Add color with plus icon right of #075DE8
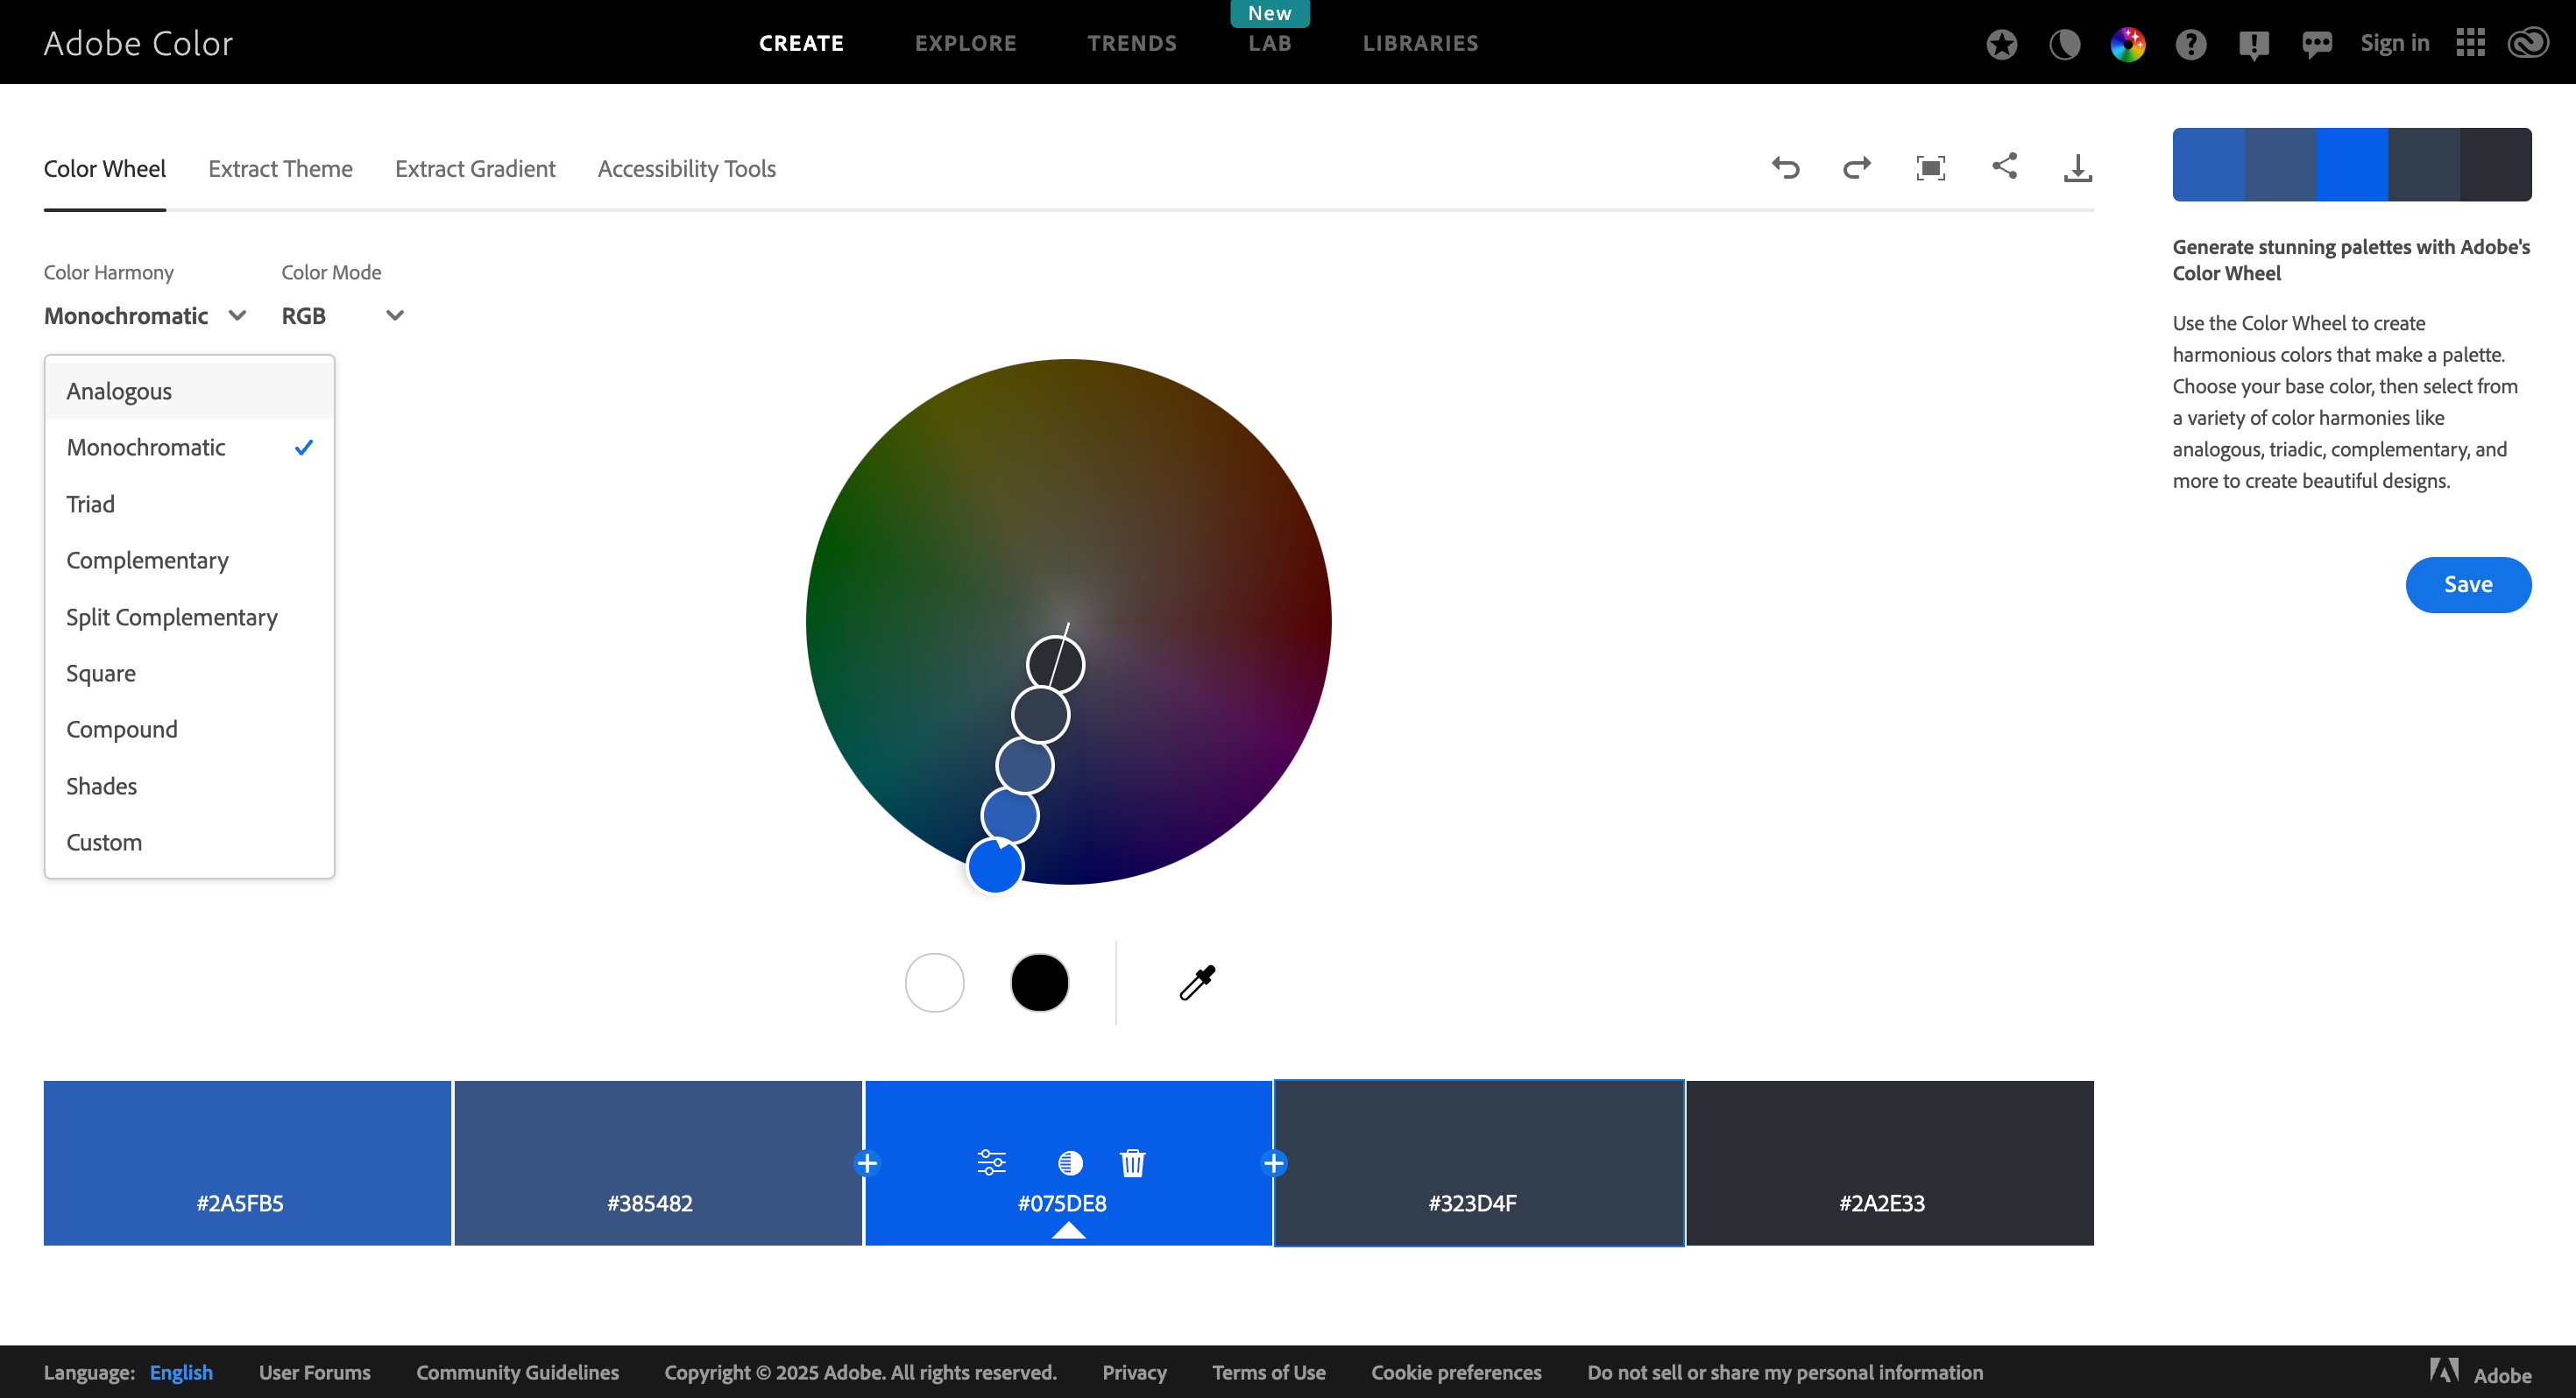The height and width of the screenshot is (1398, 2576). 1274,1163
